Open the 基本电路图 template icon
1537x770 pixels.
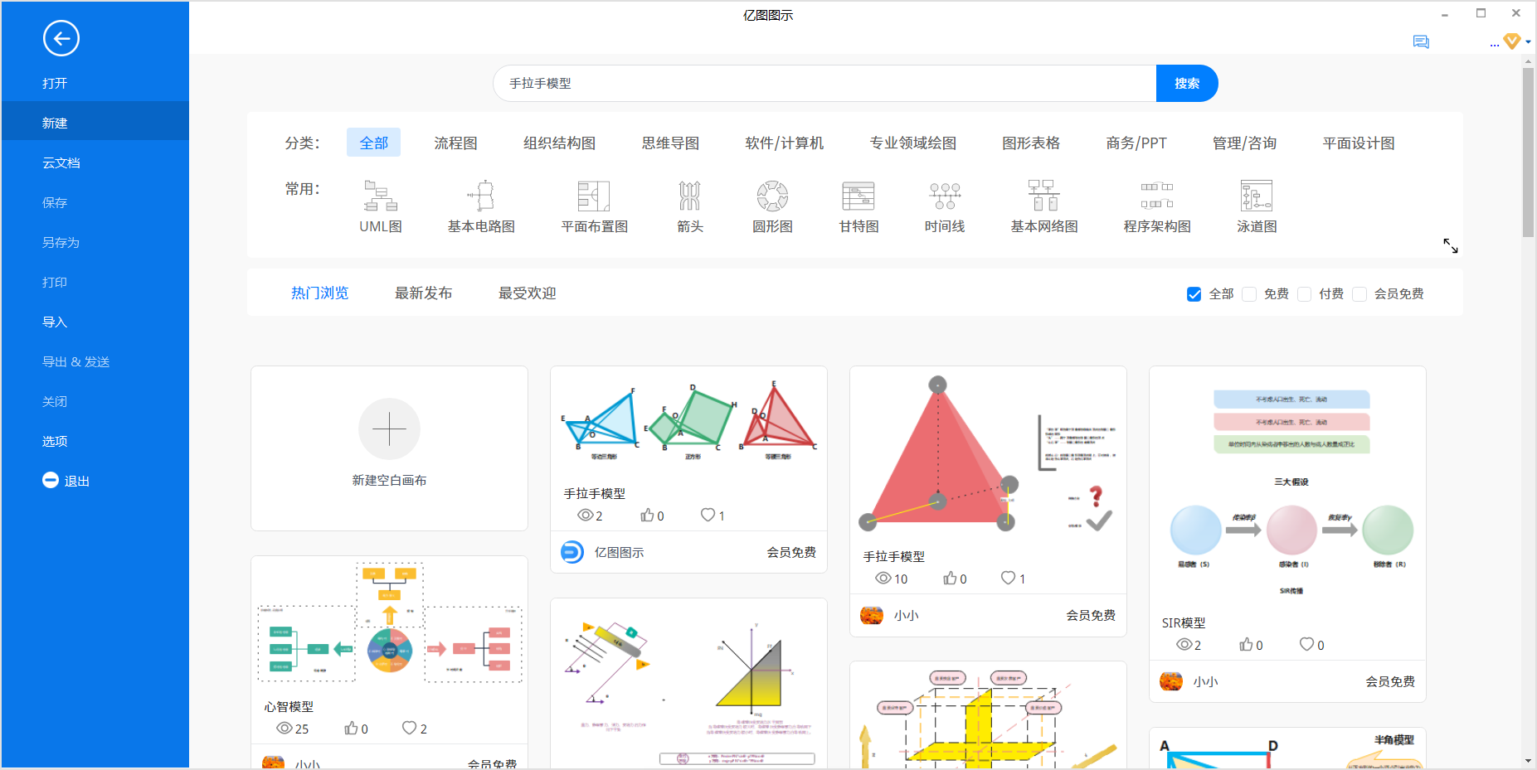[481, 196]
